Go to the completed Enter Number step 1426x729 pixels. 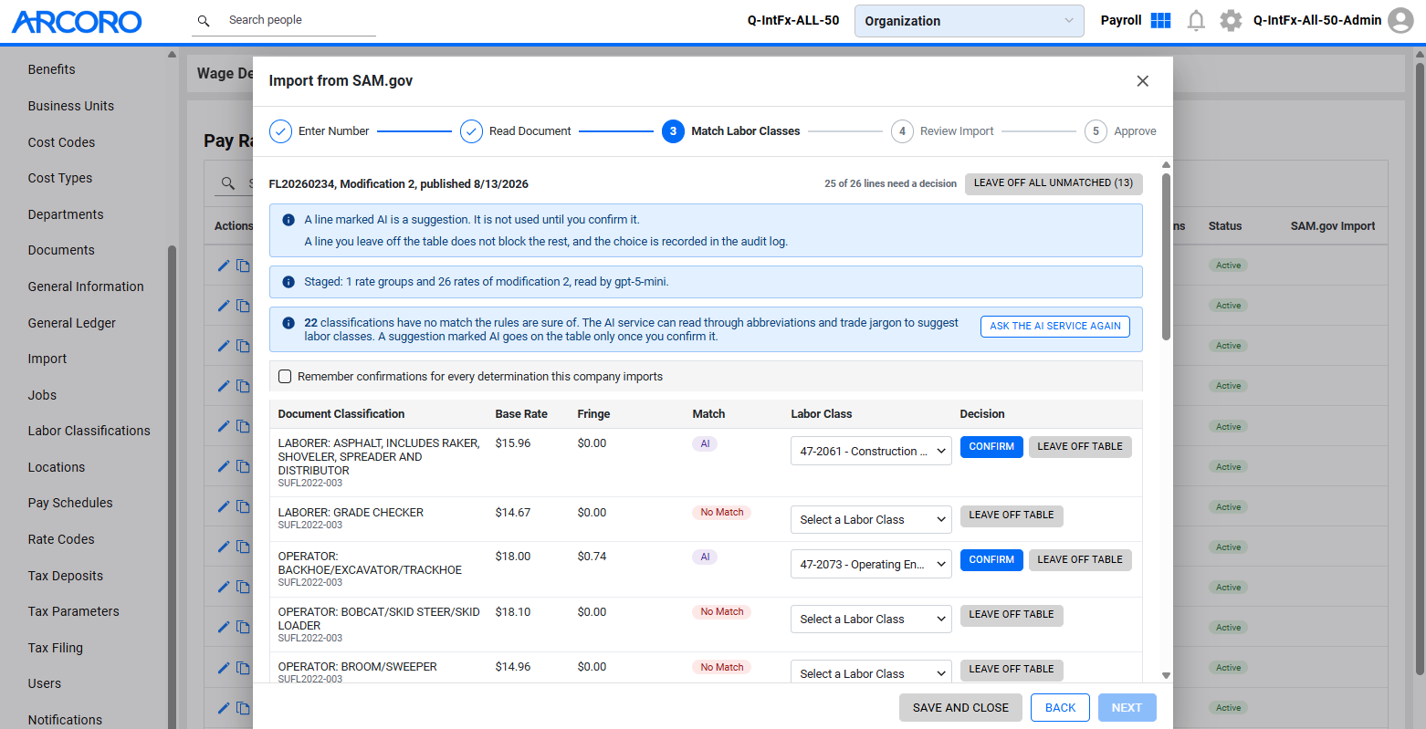[320, 131]
